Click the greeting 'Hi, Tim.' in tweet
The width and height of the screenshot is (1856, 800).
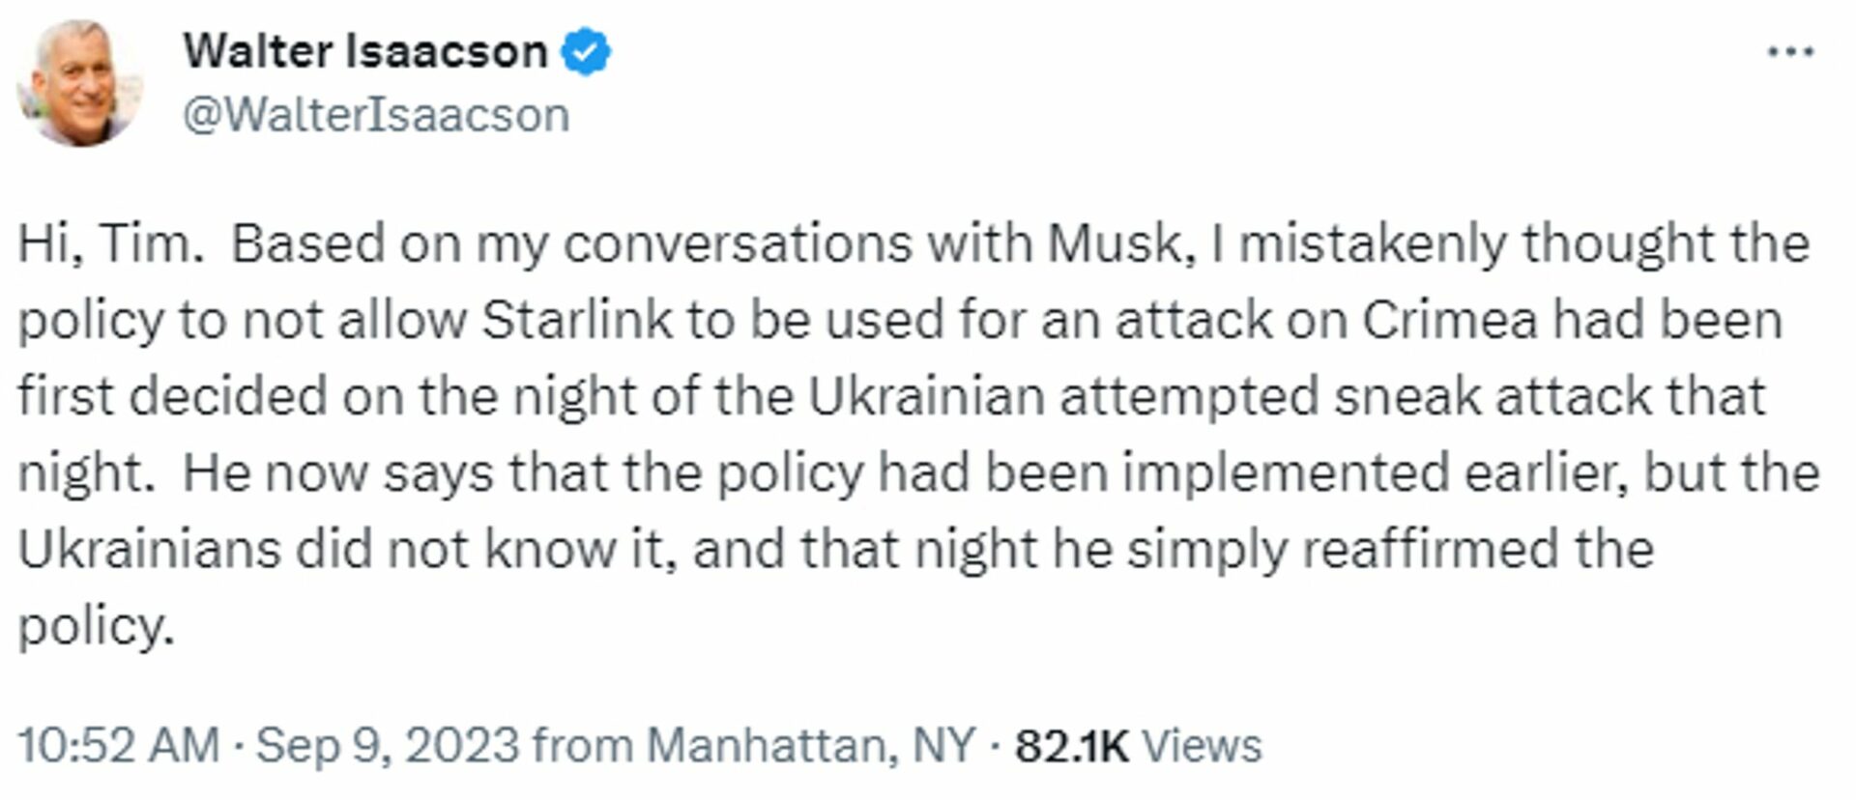[x=110, y=244]
